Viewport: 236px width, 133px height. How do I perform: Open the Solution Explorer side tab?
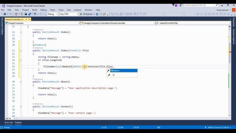(x=233, y=37)
